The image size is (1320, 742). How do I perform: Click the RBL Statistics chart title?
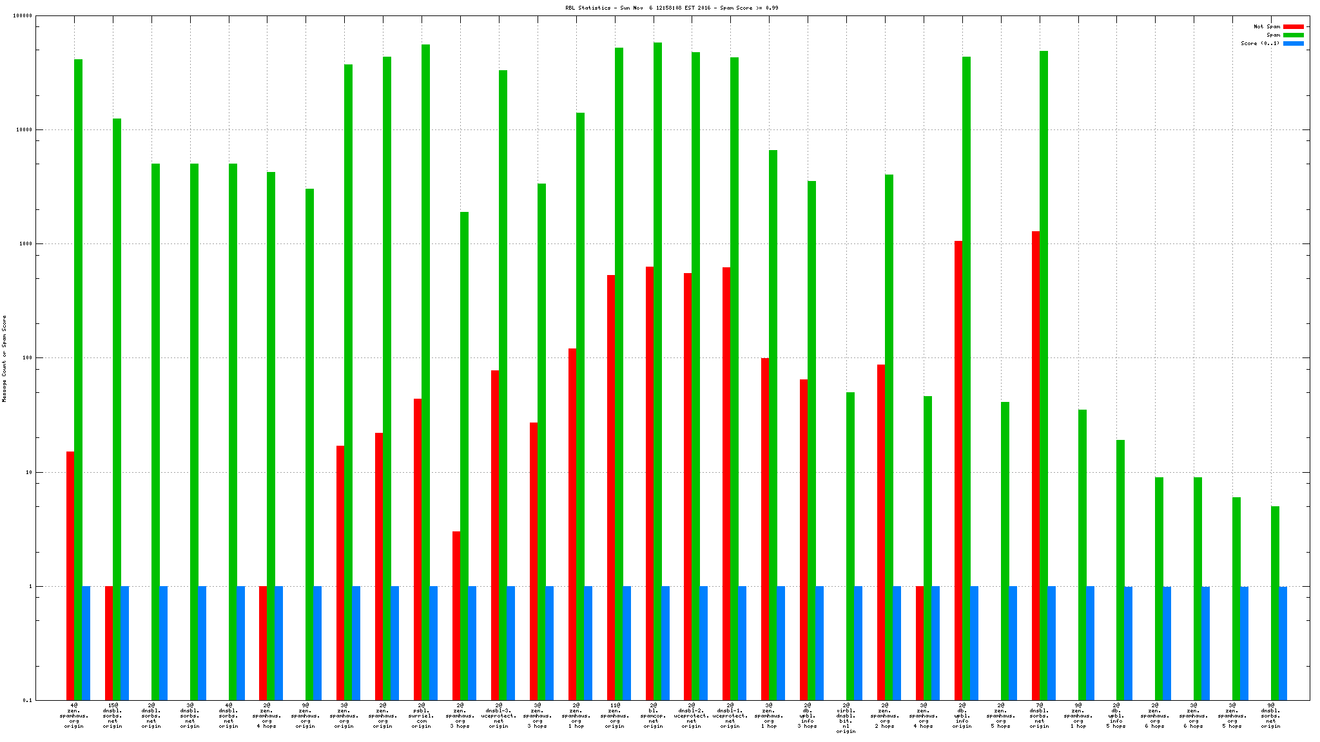coord(672,8)
